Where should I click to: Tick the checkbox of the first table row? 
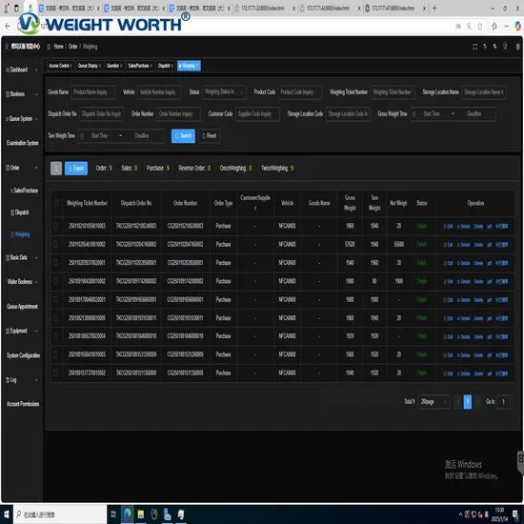(56, 226)
